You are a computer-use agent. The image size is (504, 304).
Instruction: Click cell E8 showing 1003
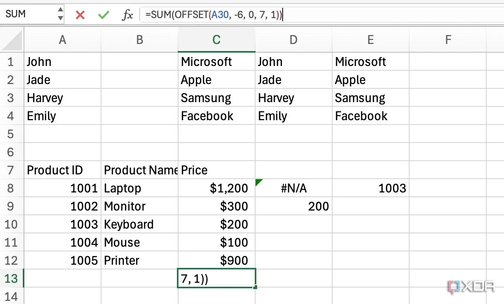pyautogui.click(x=370, y=189)
